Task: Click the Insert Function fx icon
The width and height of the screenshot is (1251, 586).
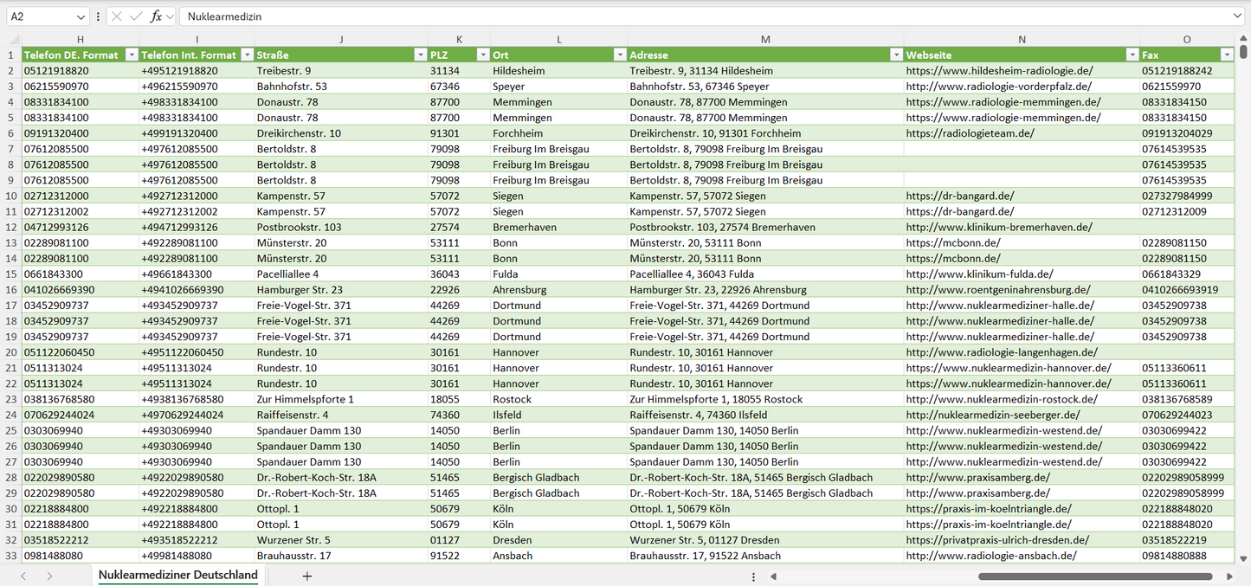Action: point(156,16)
